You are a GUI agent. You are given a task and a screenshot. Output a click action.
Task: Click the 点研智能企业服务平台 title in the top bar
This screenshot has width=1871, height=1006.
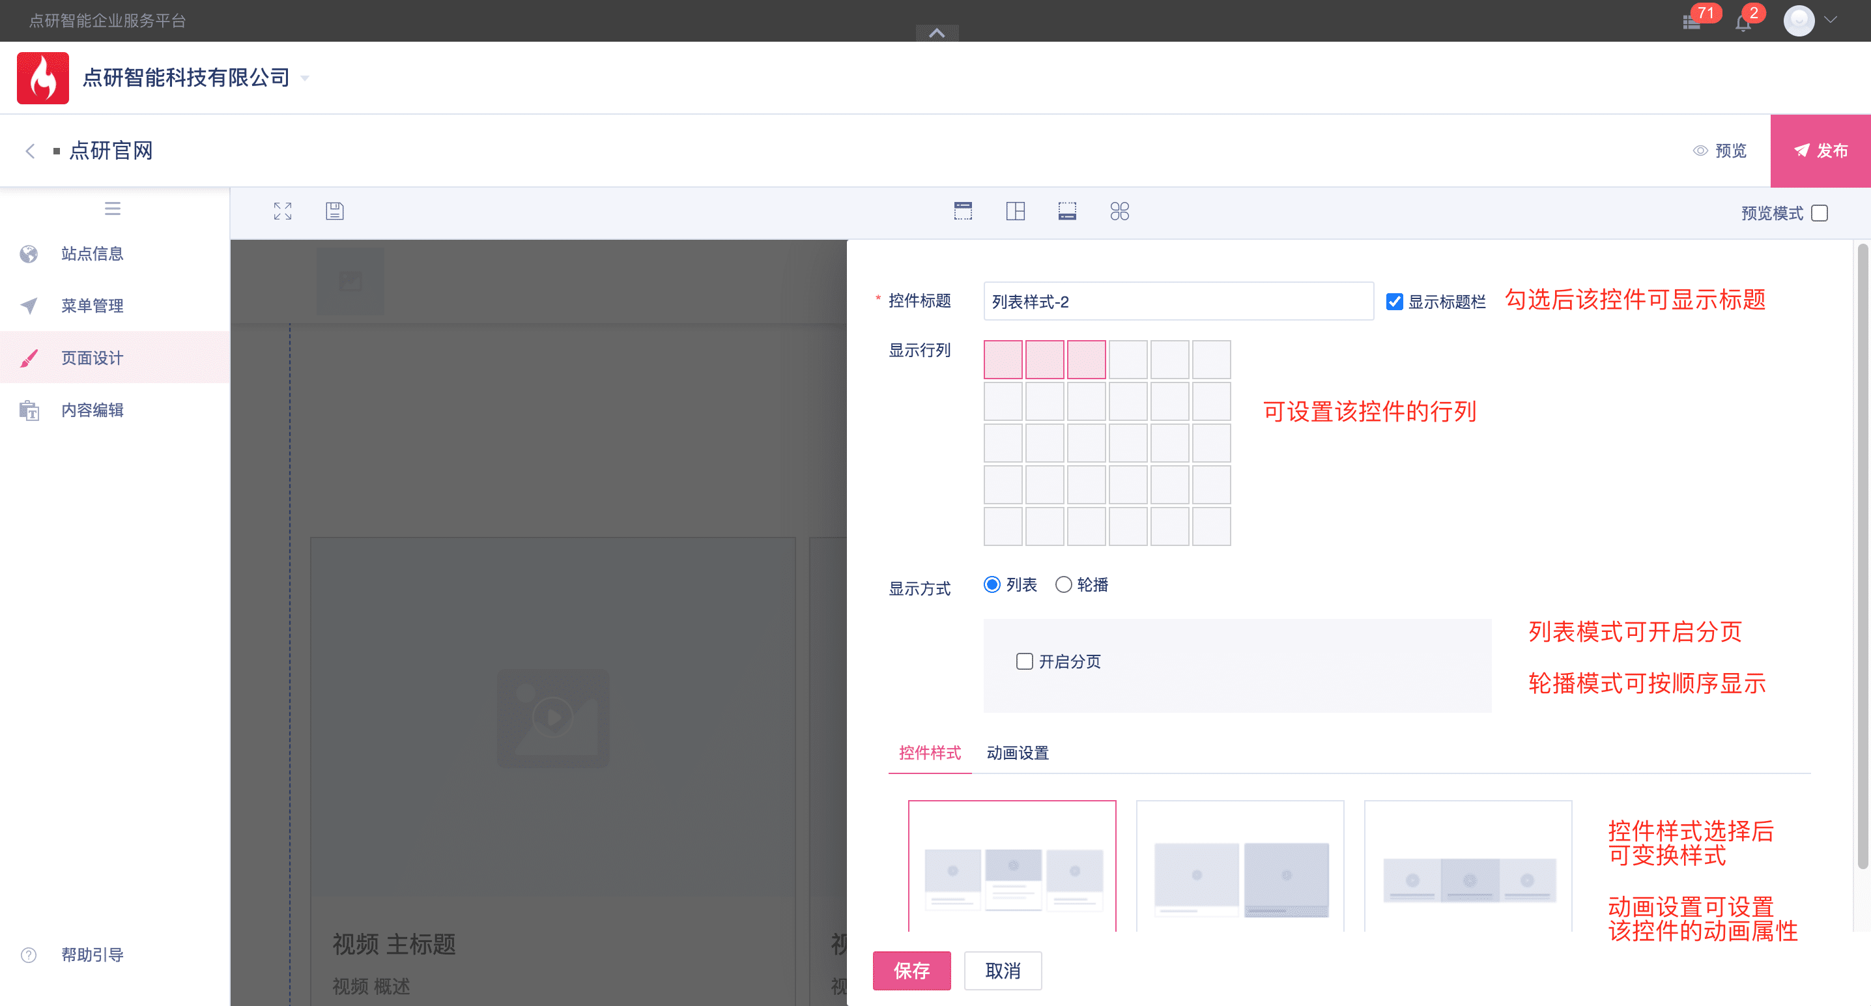click(x=107, y=20)
